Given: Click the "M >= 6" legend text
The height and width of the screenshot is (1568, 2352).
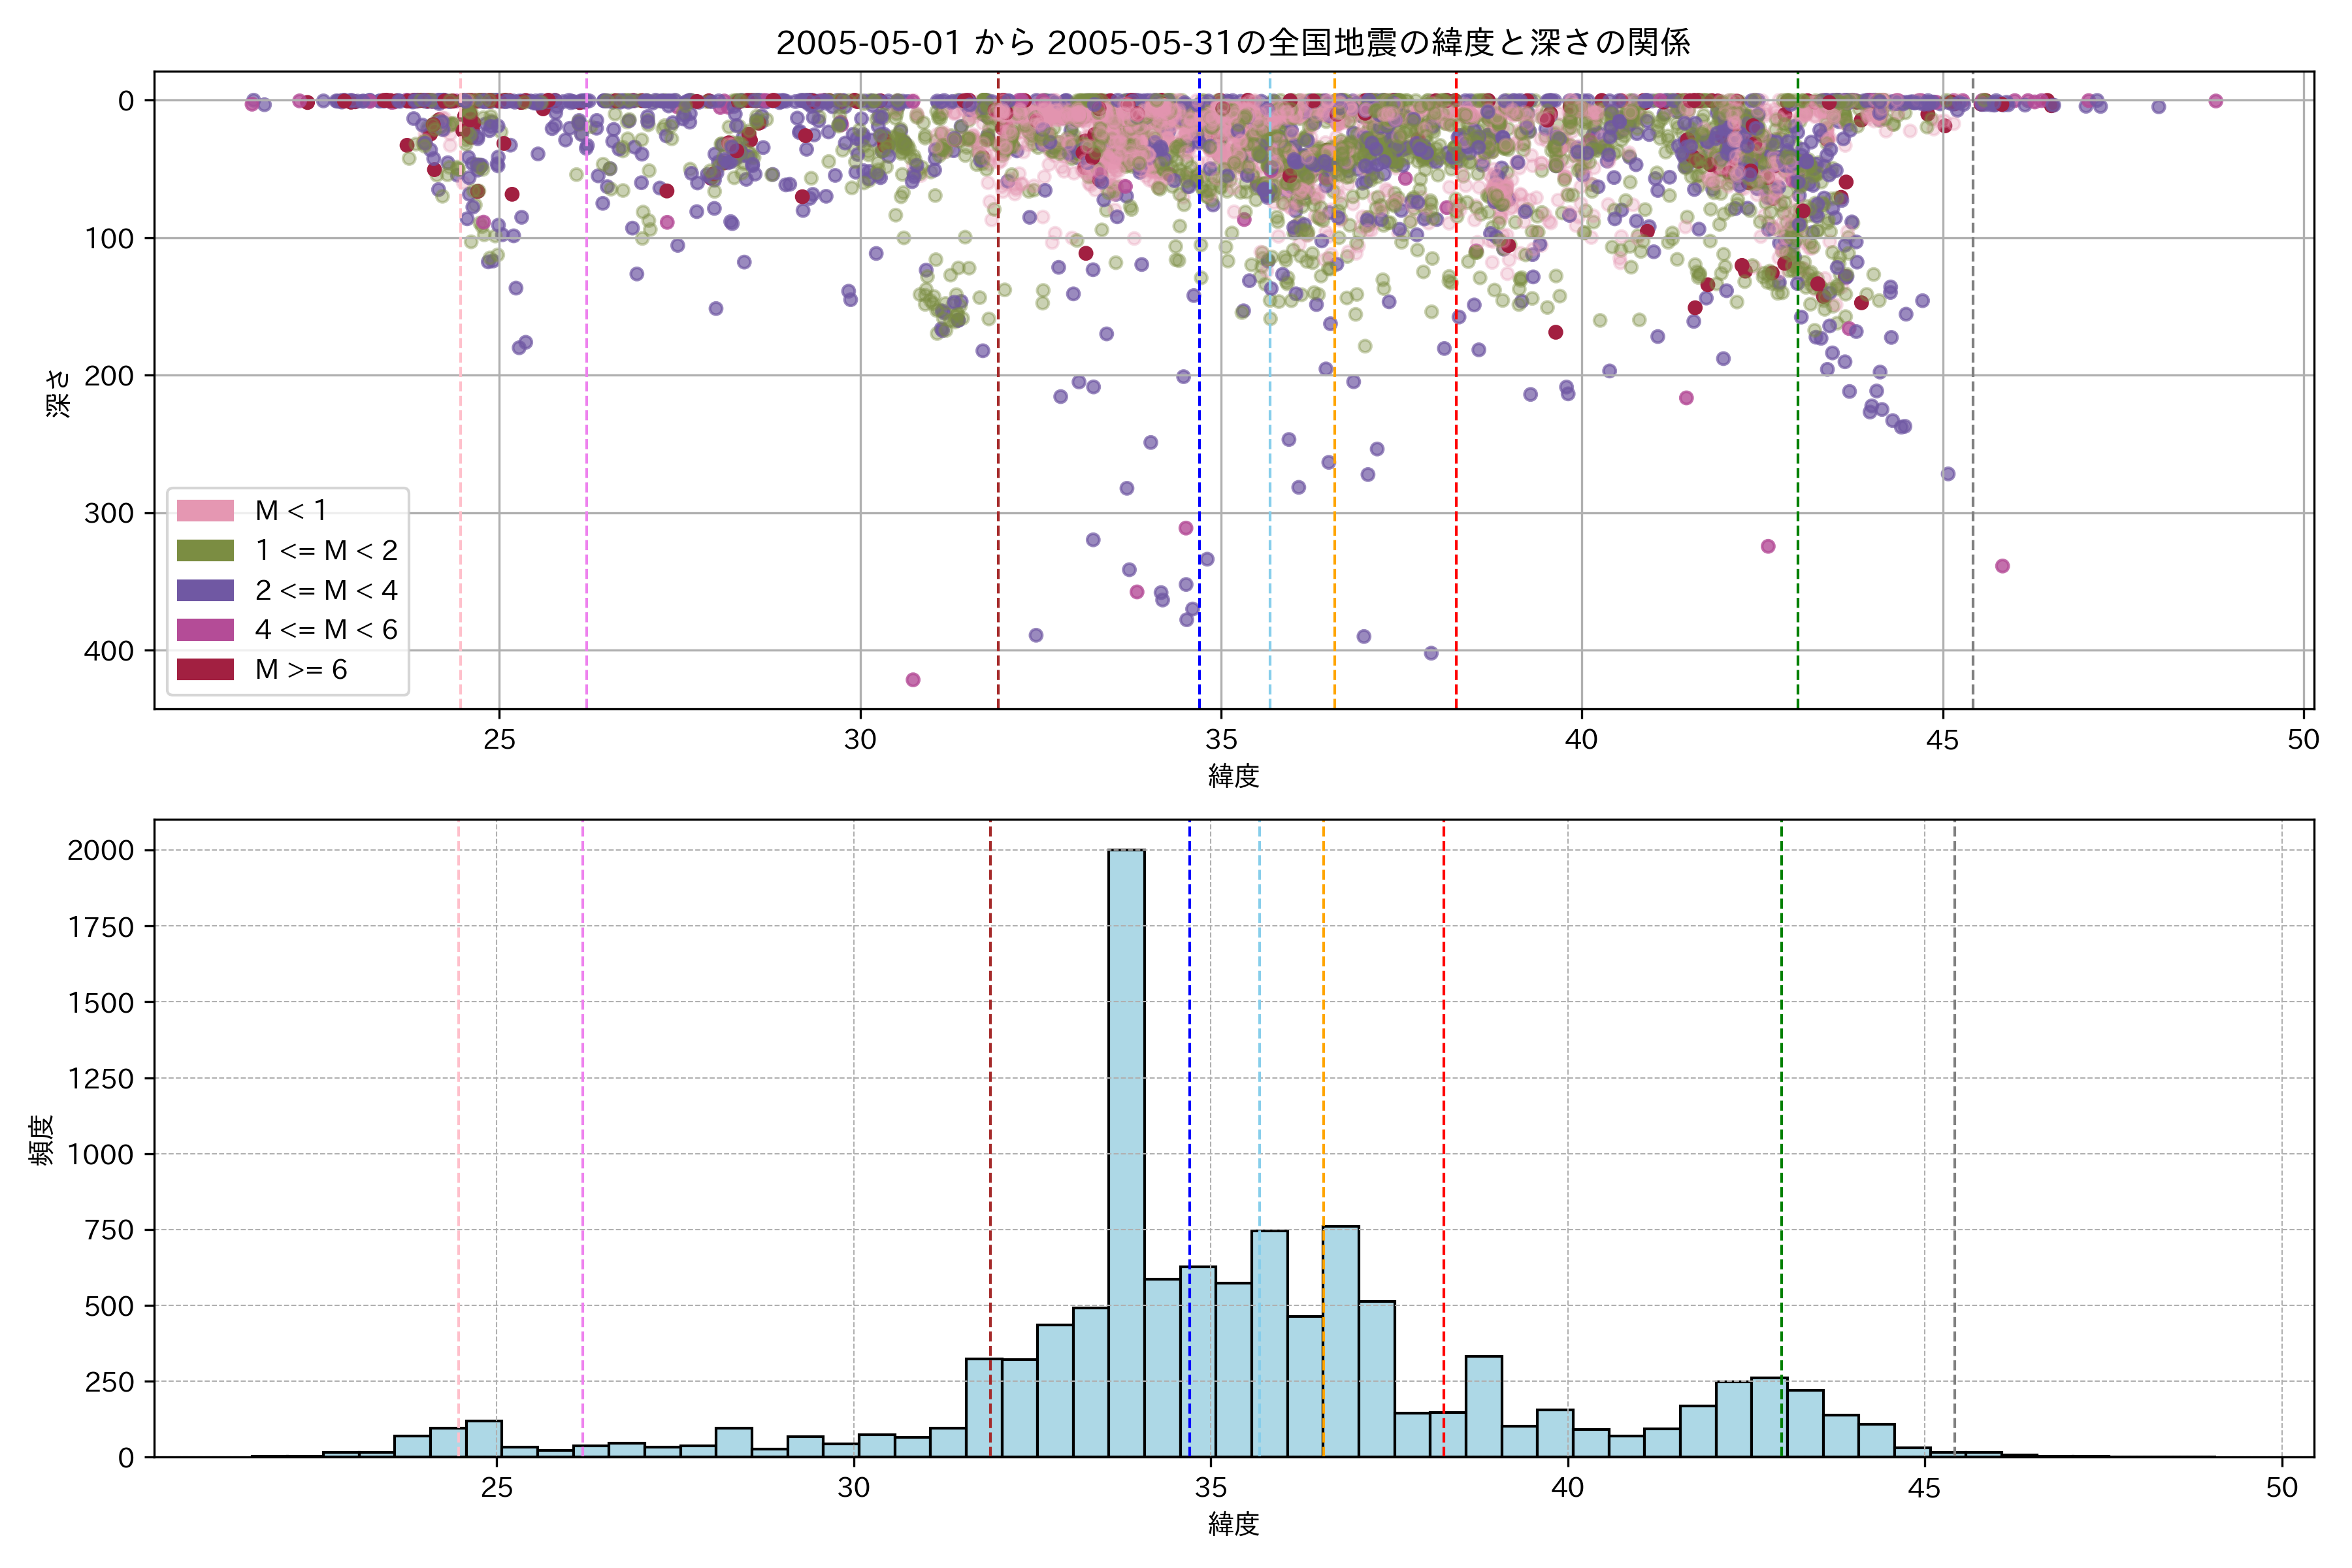Looking at the screenshot, I should pyautogui.click(x=301, y=670).
